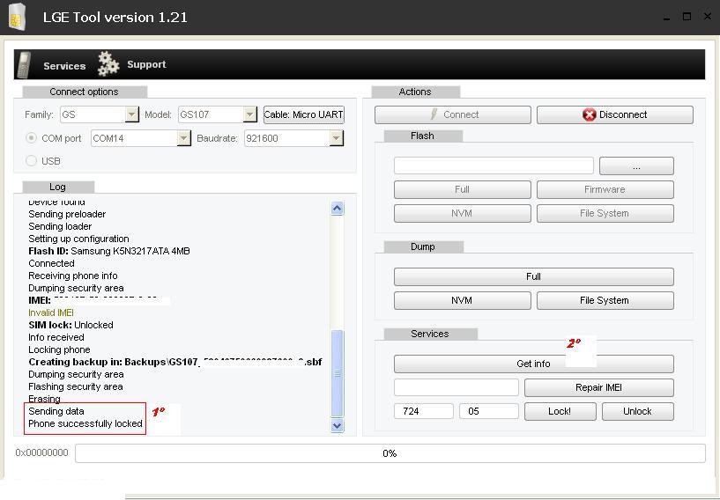
Task: Expand the Model dropdown showing GS107
Action: [x=249, y=114]
